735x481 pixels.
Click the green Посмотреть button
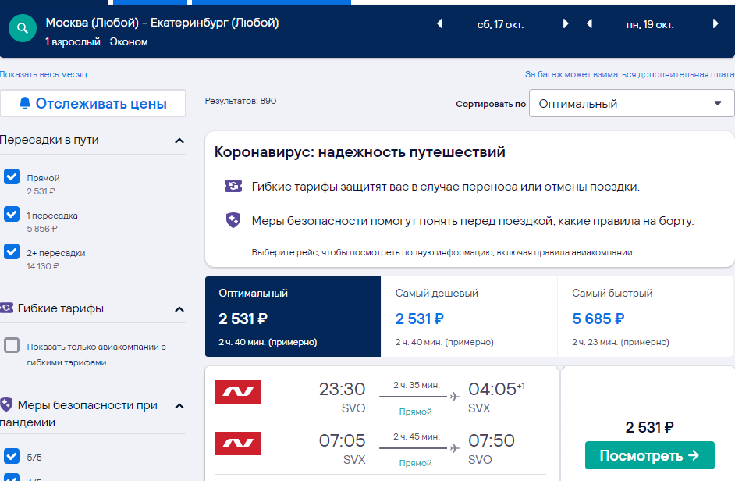[650, 455]
